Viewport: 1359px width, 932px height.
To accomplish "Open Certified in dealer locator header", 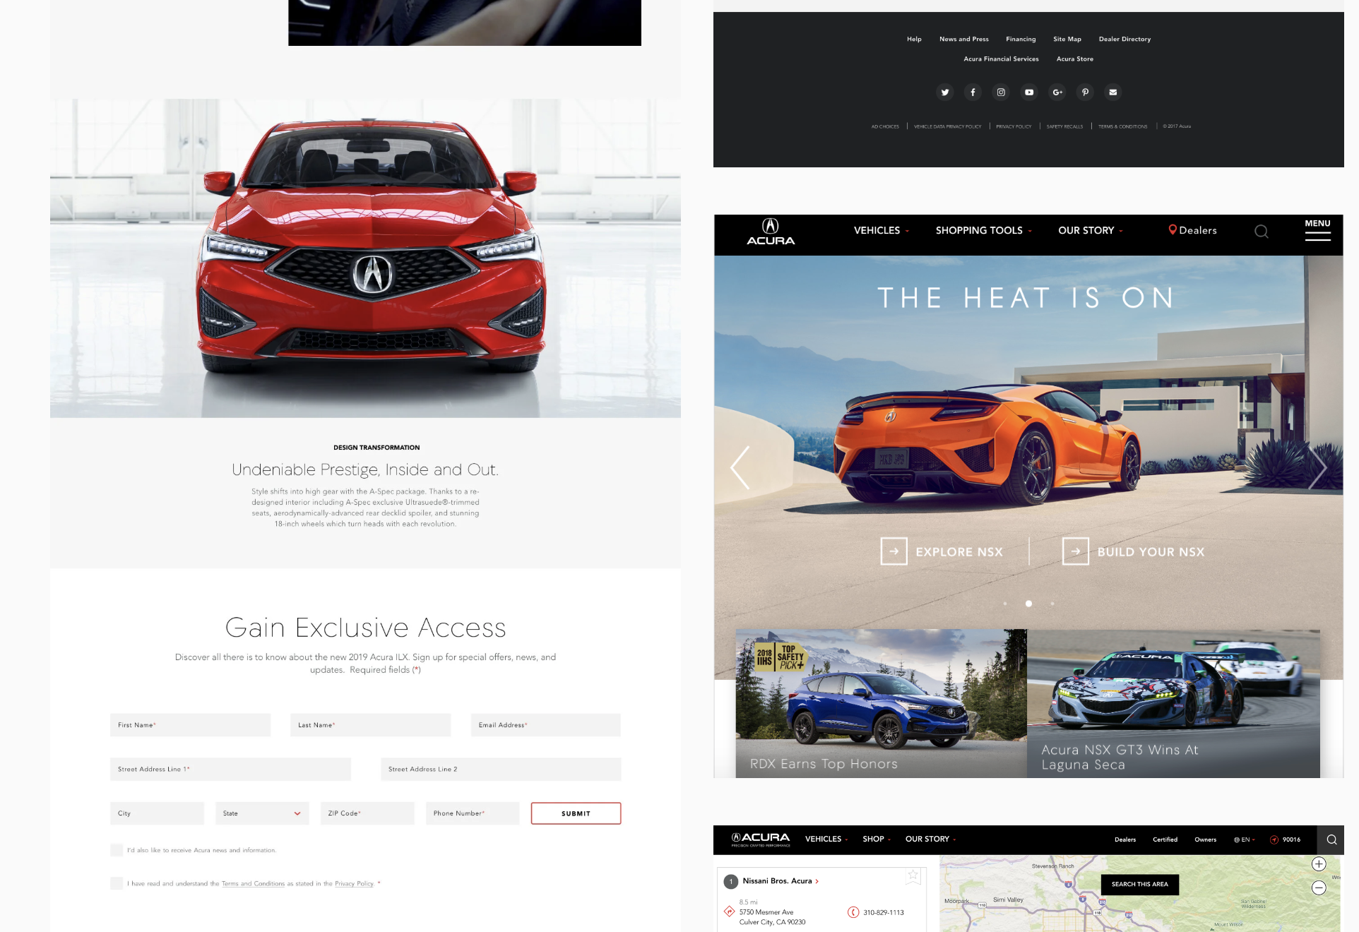I will pyautogui.click(x=1165, y=840).
